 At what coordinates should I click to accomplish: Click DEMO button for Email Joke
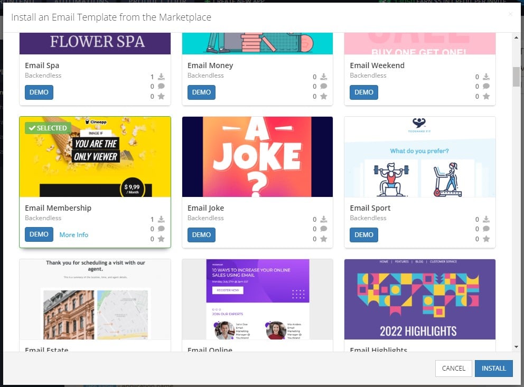(x=201, y=235)
